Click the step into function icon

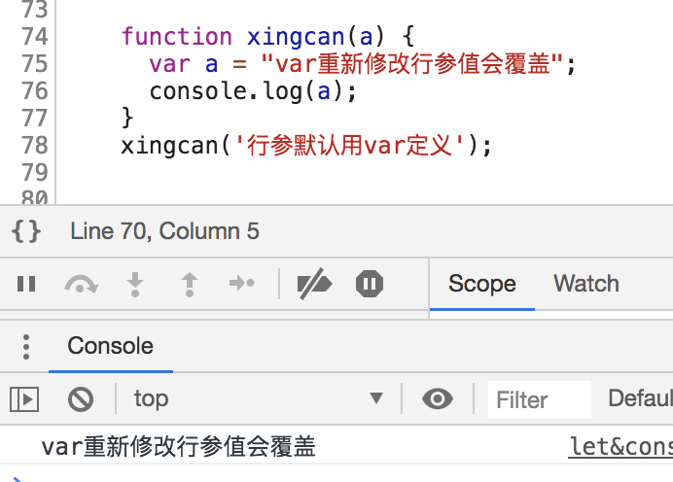(135, 284)
